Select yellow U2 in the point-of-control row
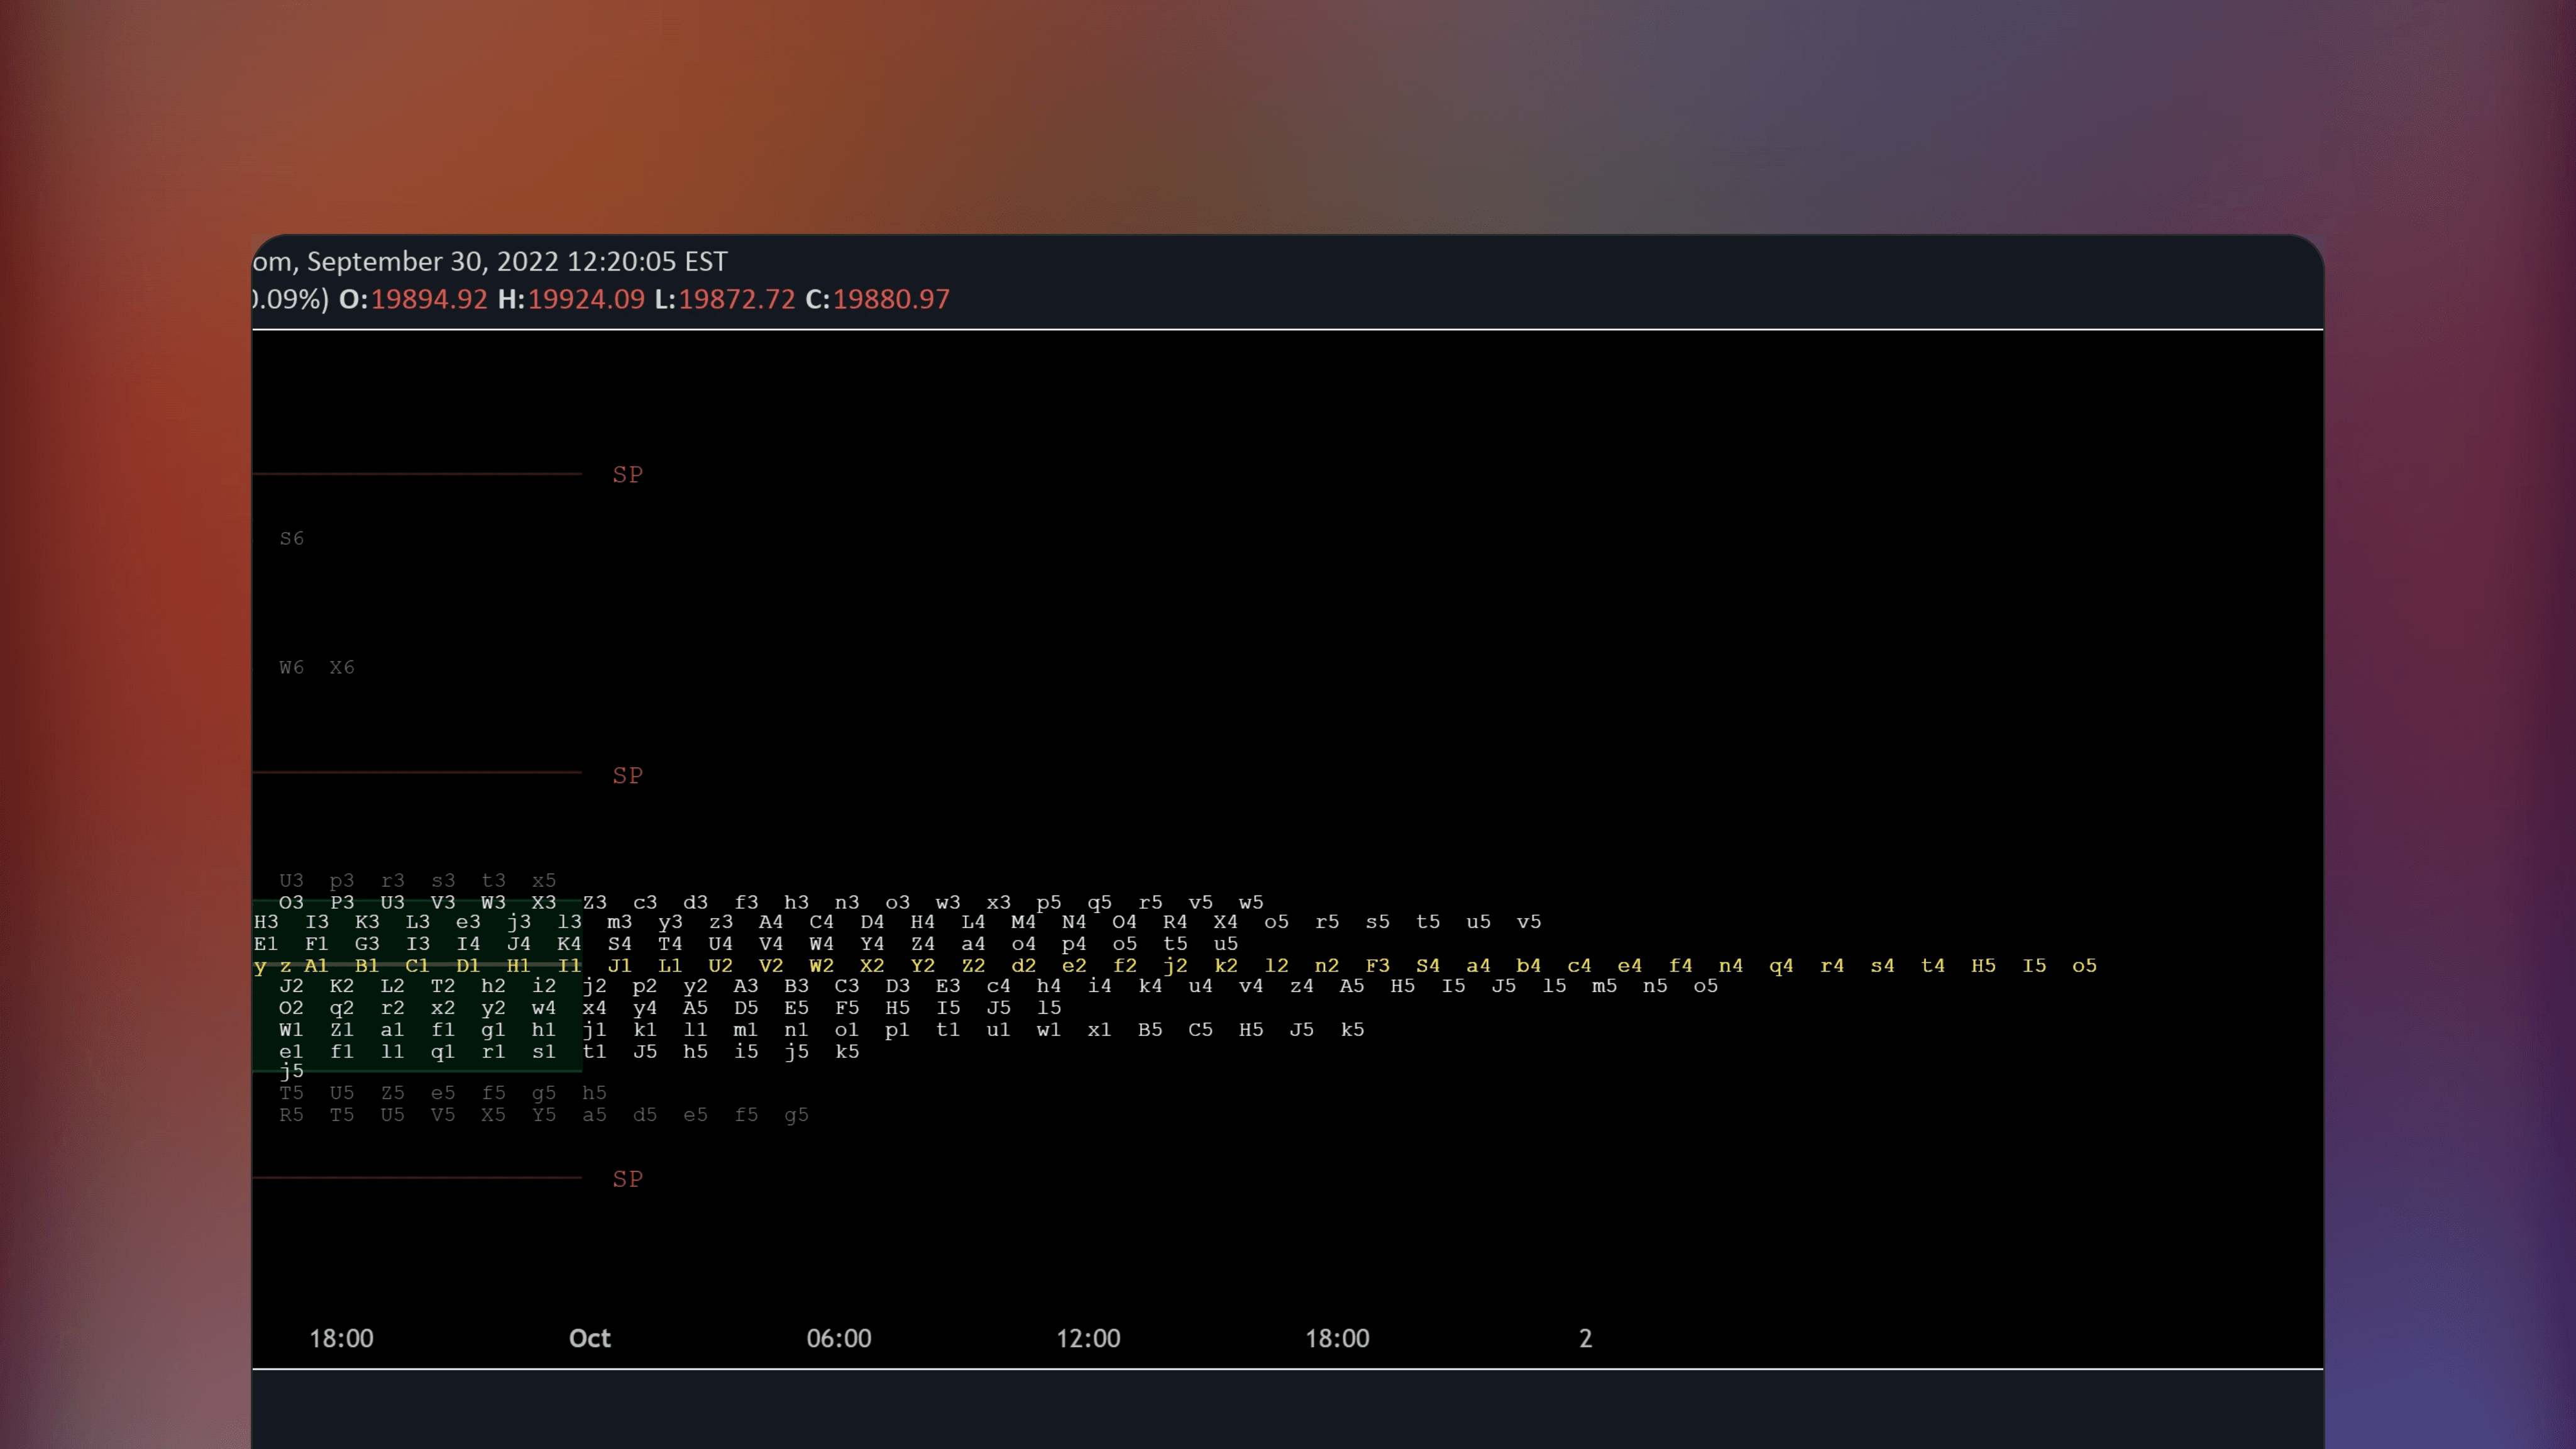This screenshot has height=1449, width=2576. [720, 965]
